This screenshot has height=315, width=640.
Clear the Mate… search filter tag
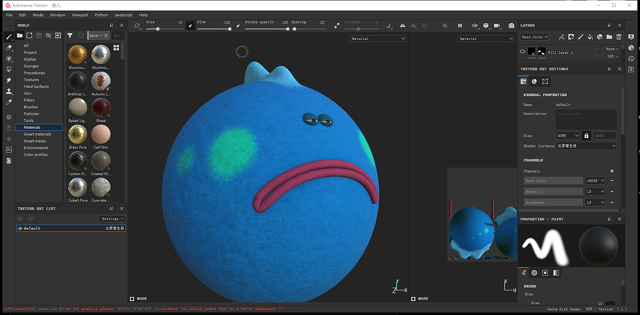[106, 35]
